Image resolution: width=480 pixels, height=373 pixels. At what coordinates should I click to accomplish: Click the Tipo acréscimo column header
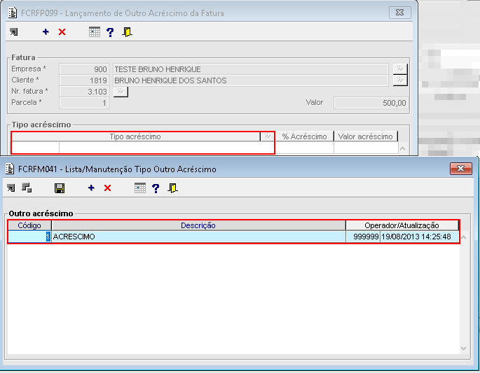tap(136, 136)
